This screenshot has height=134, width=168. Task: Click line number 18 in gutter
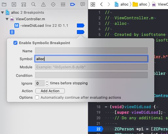click(99, 107)
